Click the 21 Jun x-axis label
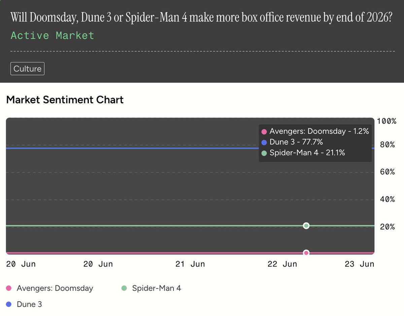The image size is (404, 316). coord(190,264)
